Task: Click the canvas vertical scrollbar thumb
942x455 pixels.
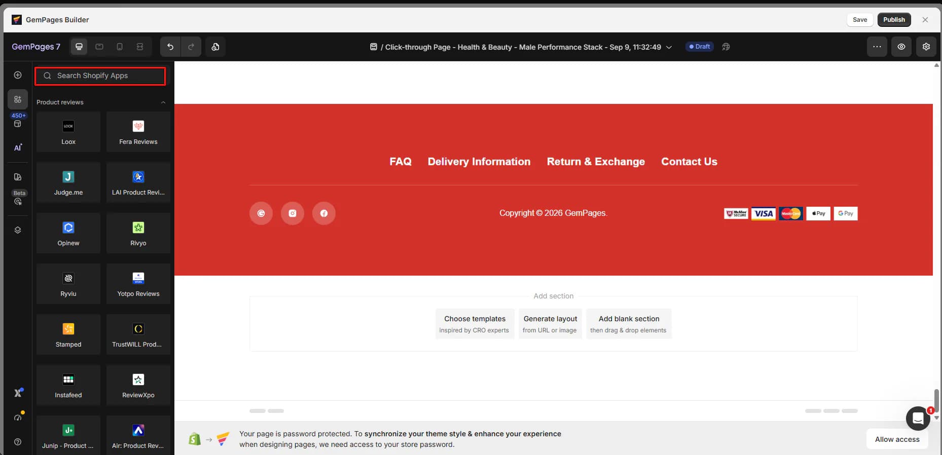Action: 936,401
